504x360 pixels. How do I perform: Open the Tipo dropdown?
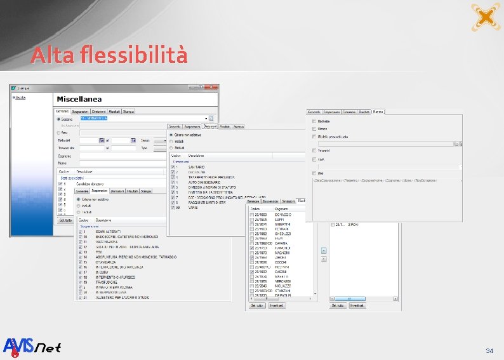[x=160, y=148]
